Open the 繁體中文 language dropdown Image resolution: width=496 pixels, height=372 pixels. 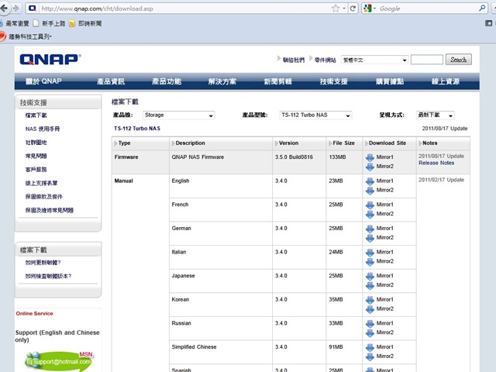point(375,60)
